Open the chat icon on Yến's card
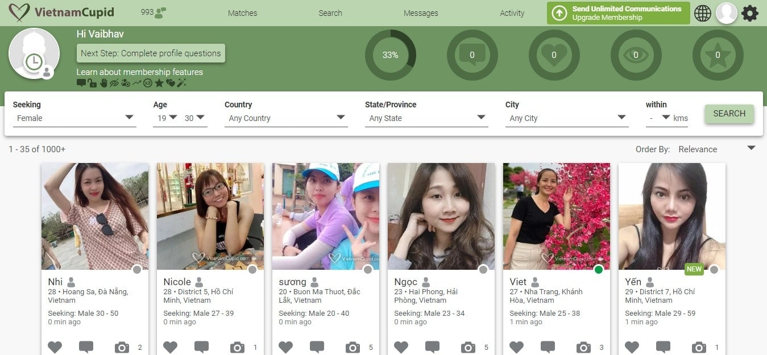 pyautogui.click(x=663, y=347)
